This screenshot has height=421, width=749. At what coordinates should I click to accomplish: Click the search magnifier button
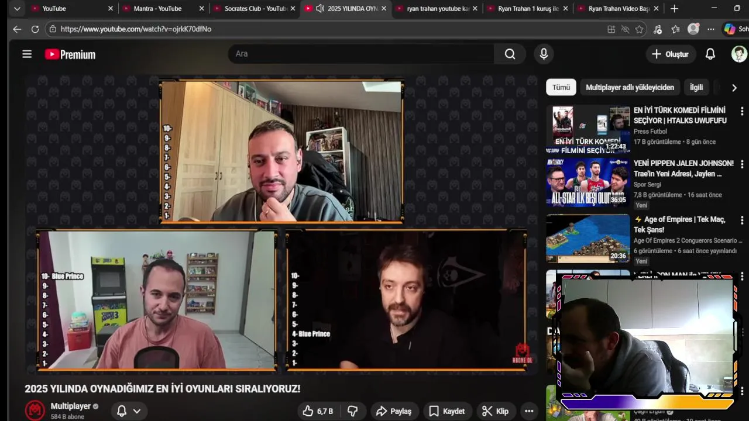pos(510,54)
